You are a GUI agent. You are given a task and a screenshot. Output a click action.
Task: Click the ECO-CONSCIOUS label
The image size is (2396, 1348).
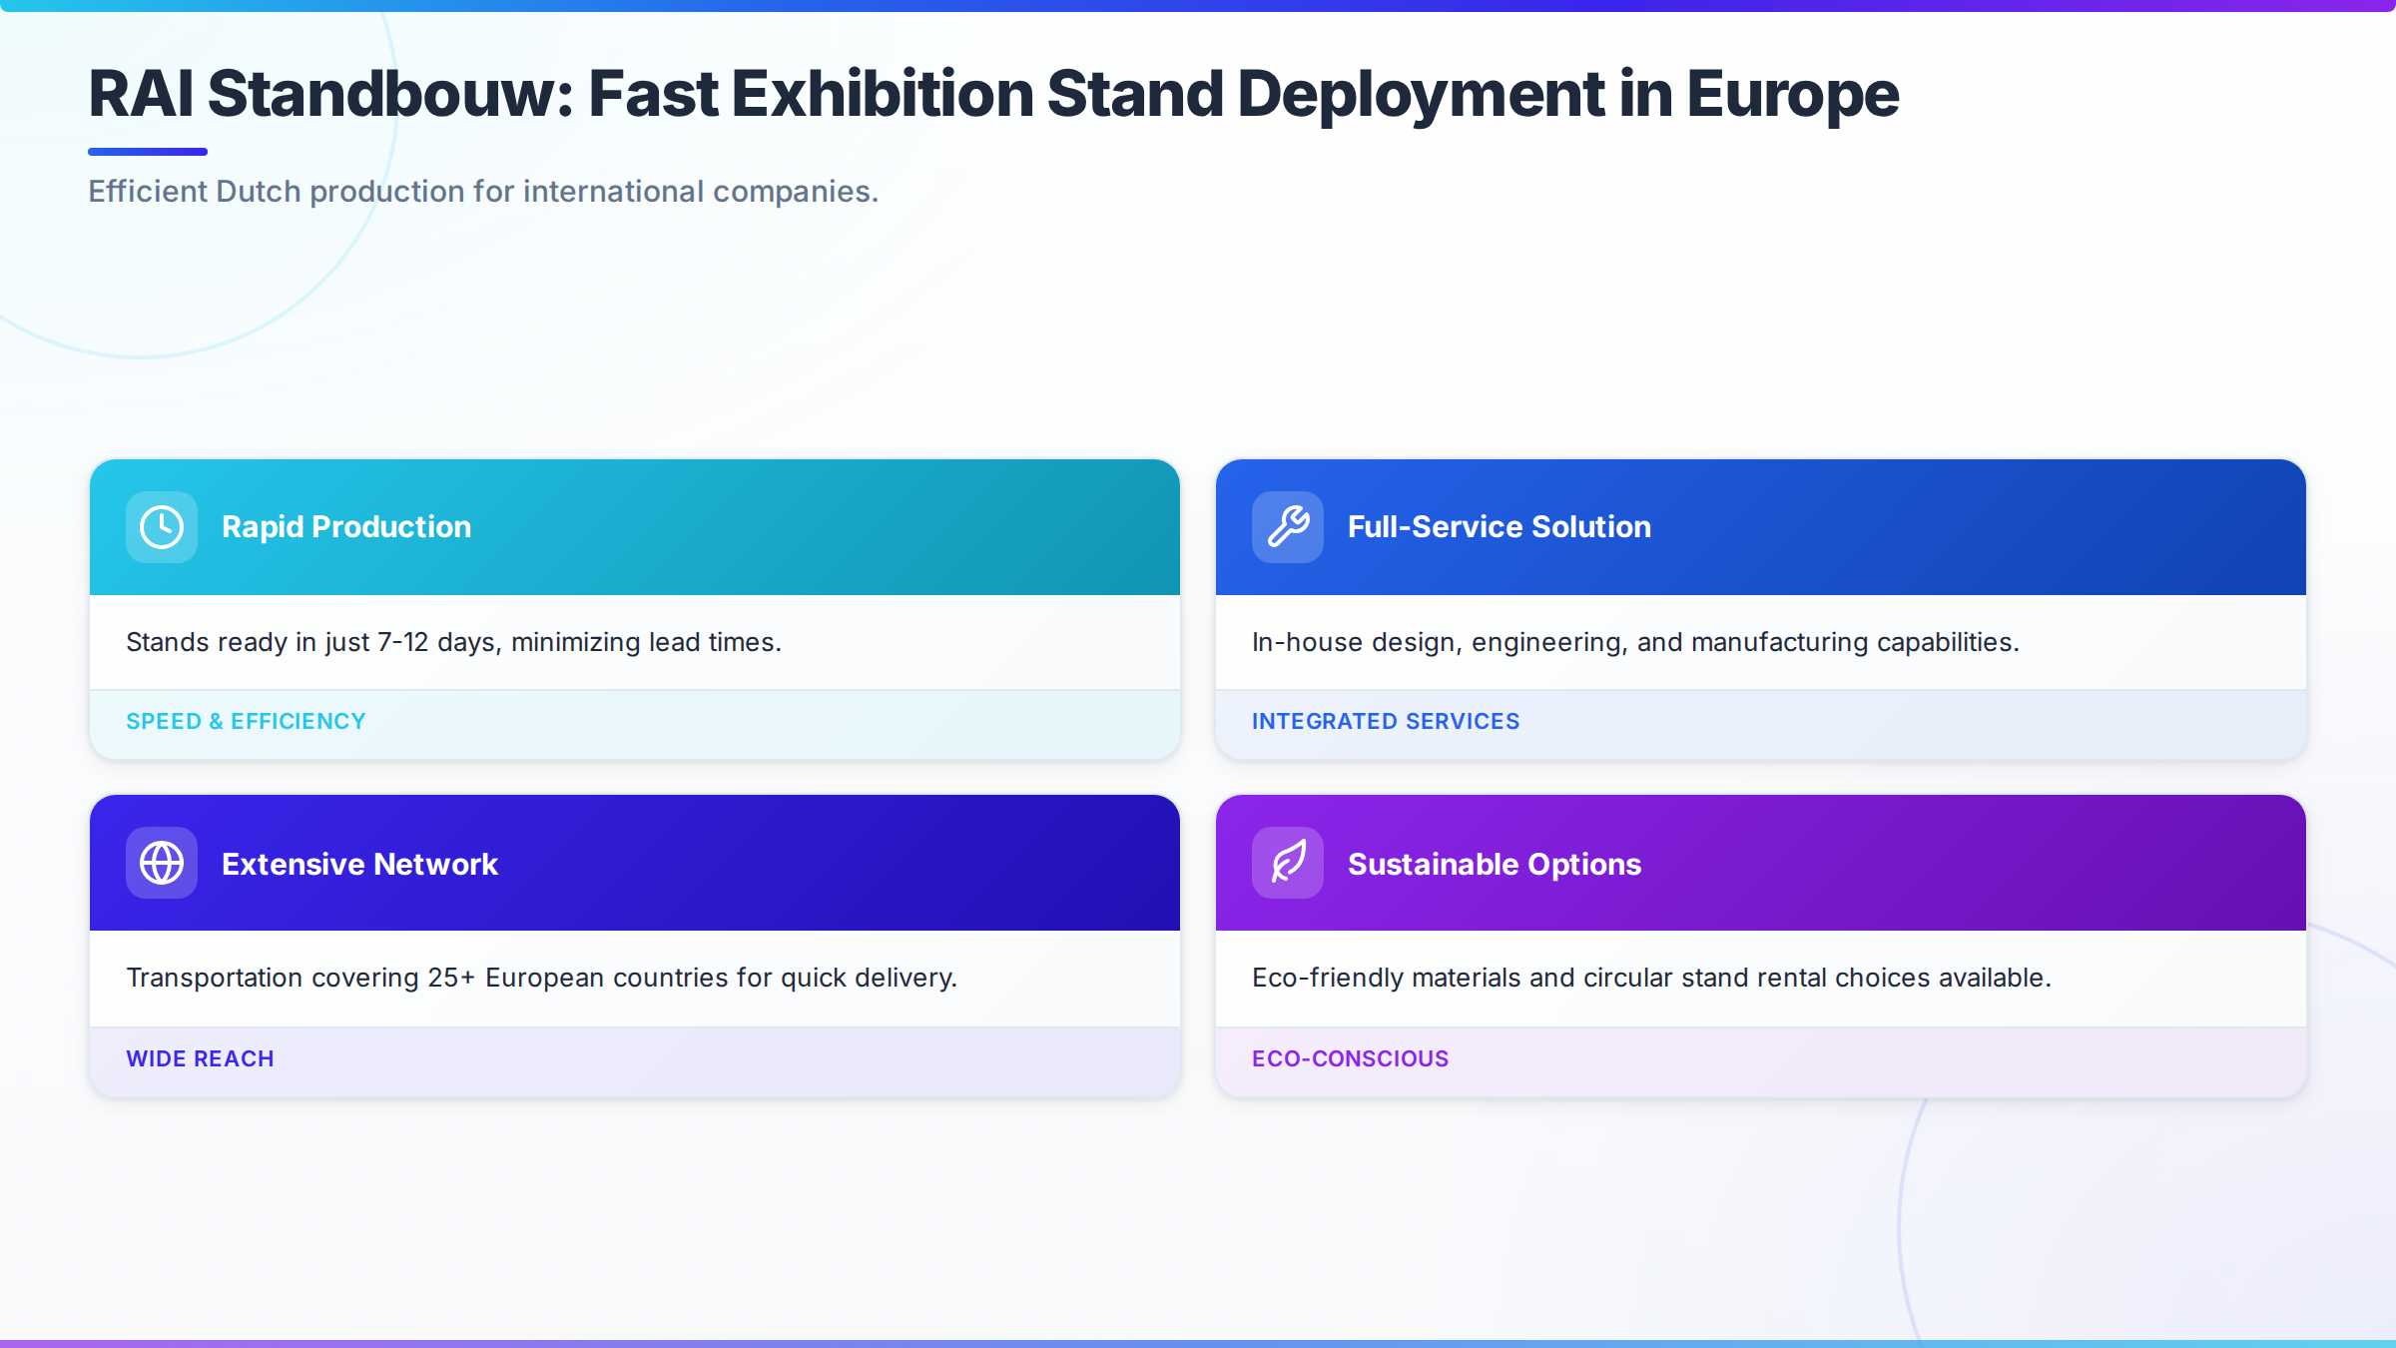(x=1350, y=1058)
